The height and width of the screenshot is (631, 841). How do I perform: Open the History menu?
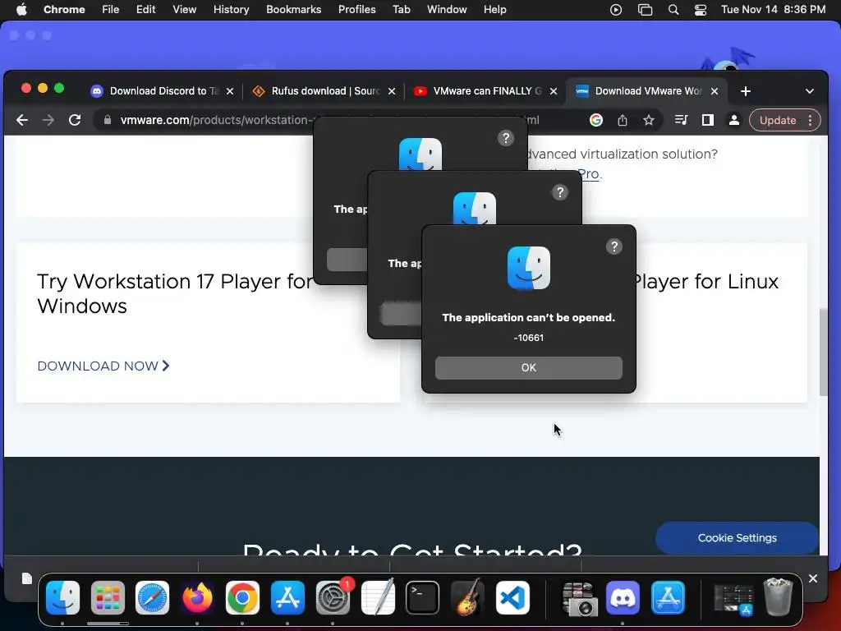pyautogui.click(x=231, y=10)
